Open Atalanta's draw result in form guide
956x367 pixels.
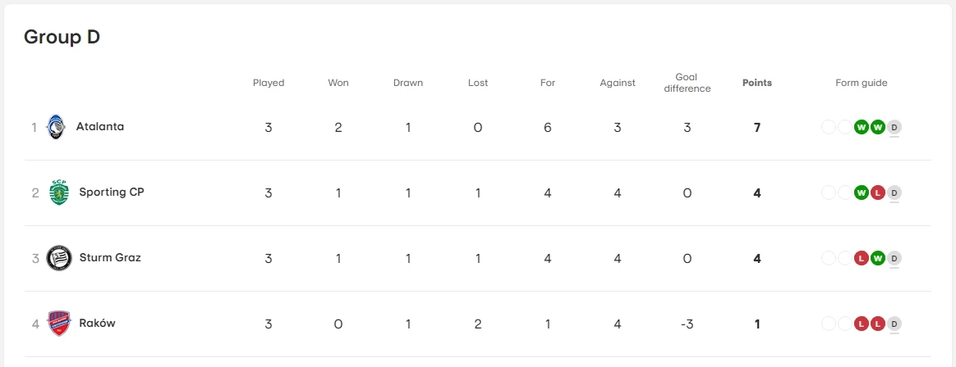894,127
